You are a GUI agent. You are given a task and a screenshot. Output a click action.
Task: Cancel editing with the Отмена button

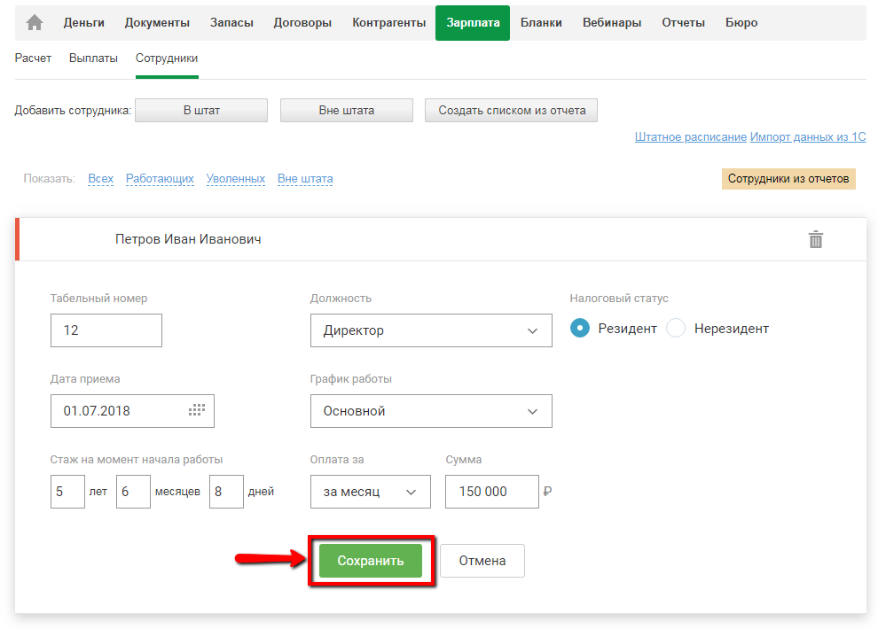click(x=482, y=561)
